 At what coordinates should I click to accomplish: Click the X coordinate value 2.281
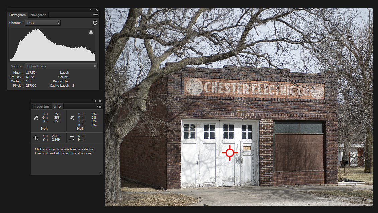[x=56, y=136]
